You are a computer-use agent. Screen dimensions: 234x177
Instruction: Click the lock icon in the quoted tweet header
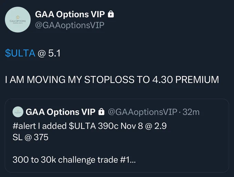101,112
